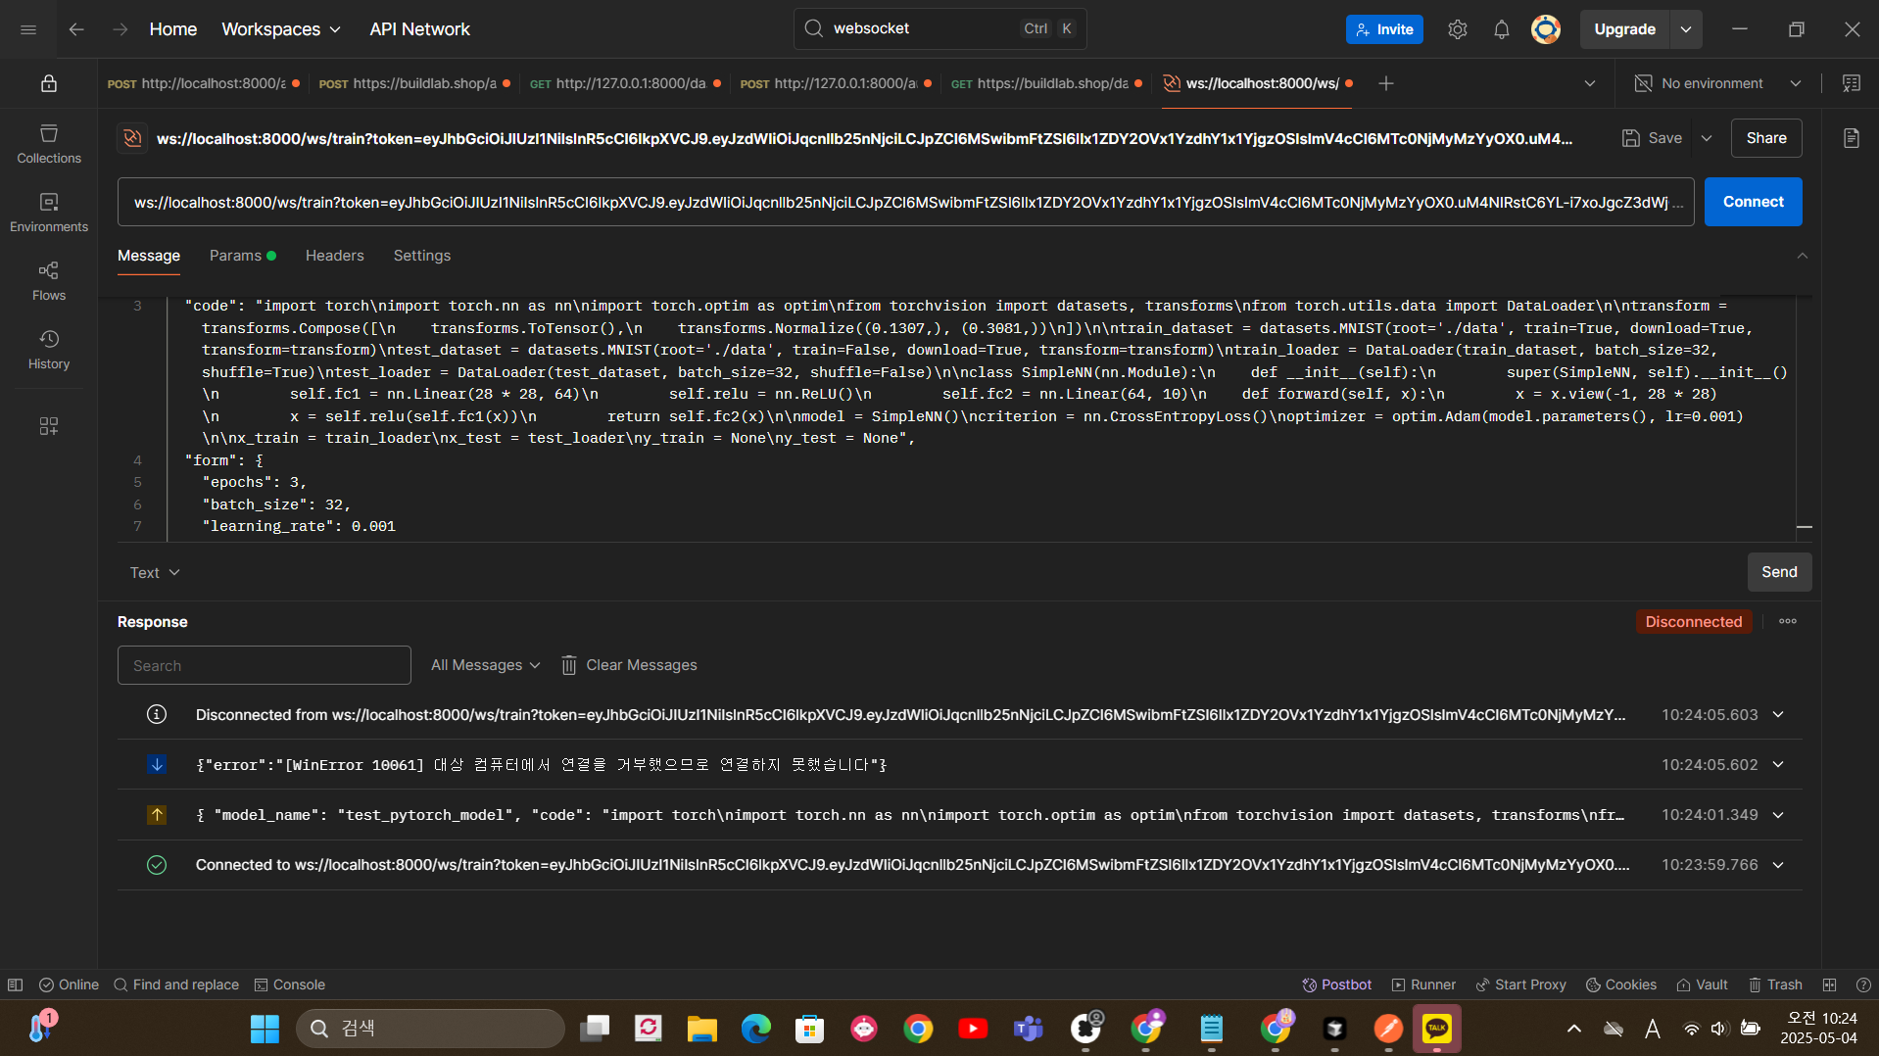Open environment quick look icon
1879x1056 pixels.
pyautogui.click(x=1852, y=83)
